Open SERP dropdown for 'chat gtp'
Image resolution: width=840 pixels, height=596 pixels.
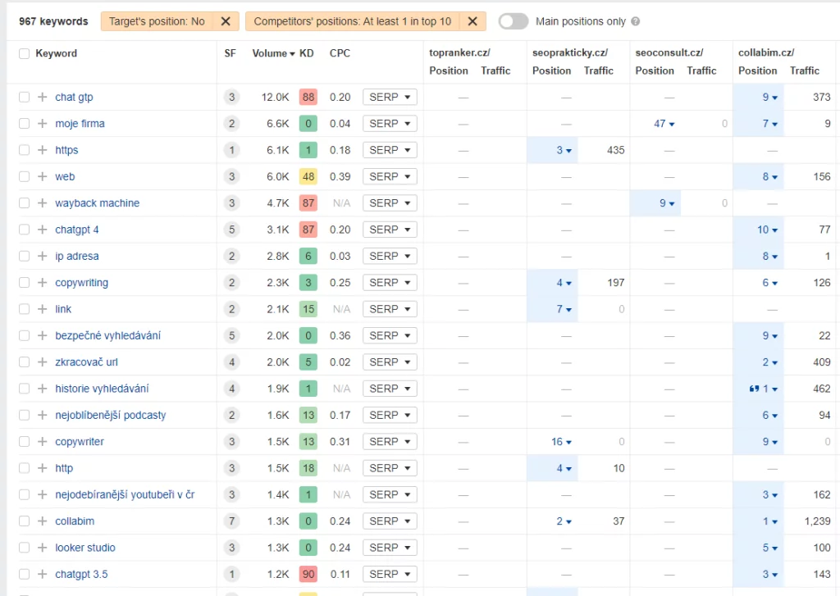tap(390, 97)
